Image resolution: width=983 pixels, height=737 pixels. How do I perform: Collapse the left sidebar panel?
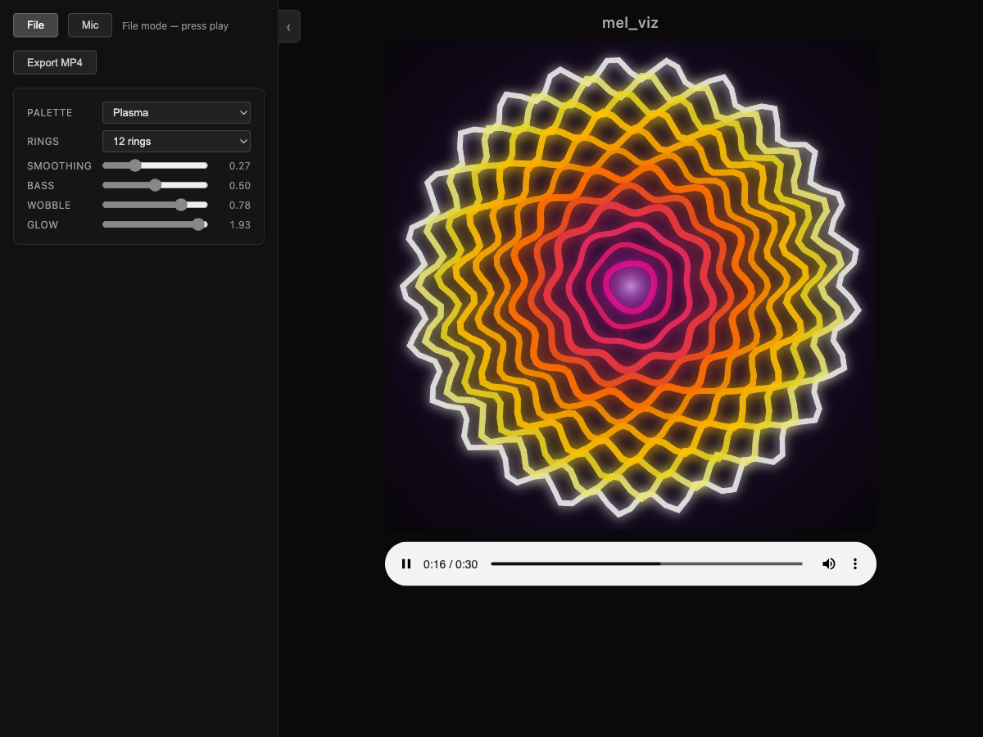[x=289, y=26]
